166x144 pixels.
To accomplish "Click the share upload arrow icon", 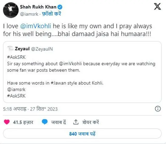I will tap(76, 122).
